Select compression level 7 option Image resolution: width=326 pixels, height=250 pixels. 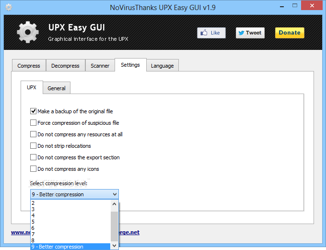(x=70, y=234)
